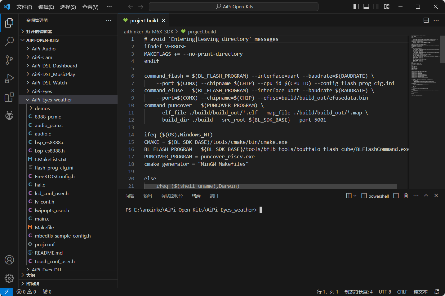Open the Extensions view
Image resolution: width=445 pixels, height=296 pixels.
point(9,97)
